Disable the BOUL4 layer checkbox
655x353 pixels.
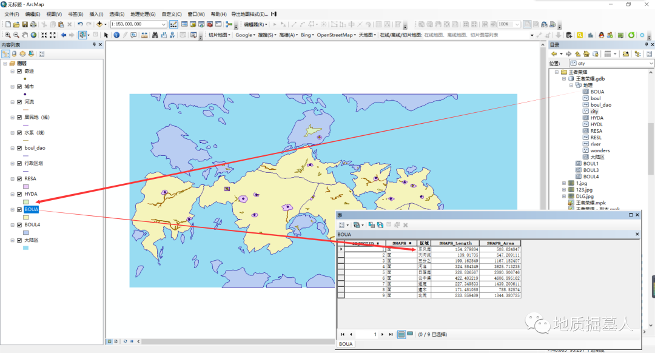(x=19, y=224)
